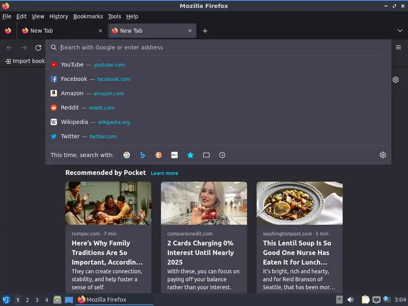Open the volume control in the tray
This screenshot has height=306, width=408.
pos(351,300)
